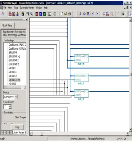The image size is (133, 143).
Task: Select CoolRunner-II CPLDs technology
Action: point(17,49)
